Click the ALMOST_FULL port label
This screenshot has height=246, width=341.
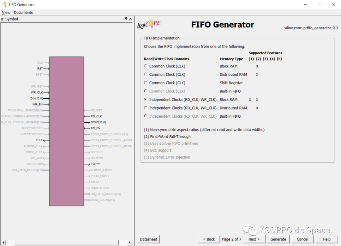coord(33,146)
